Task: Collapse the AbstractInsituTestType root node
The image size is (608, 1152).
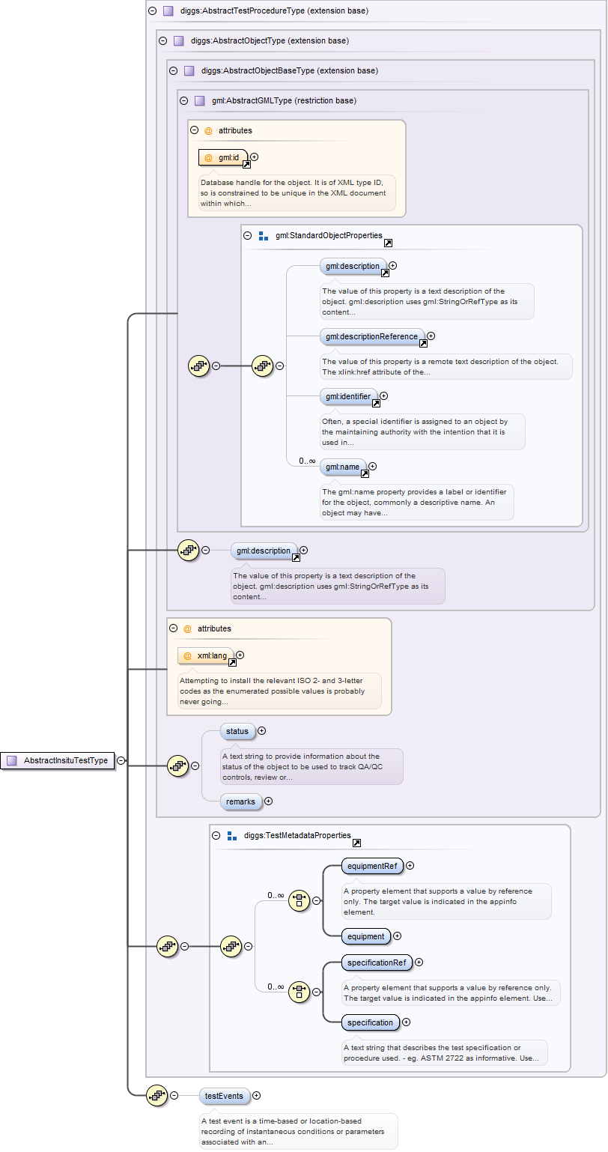Action: click(121, 760)
